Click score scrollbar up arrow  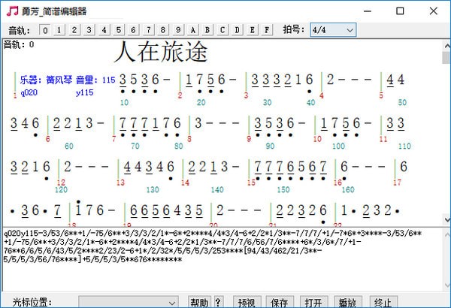[x=446, y=45]
